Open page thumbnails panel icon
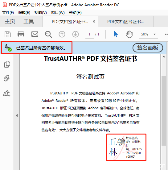Image resolution: width=168 pixels, height=170 pixels. 7,64
